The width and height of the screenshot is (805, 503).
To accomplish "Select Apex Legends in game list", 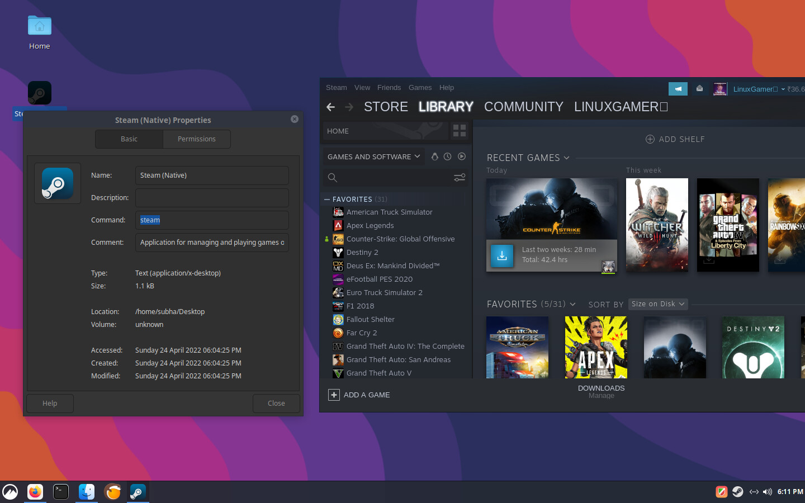I will [370, 226].
